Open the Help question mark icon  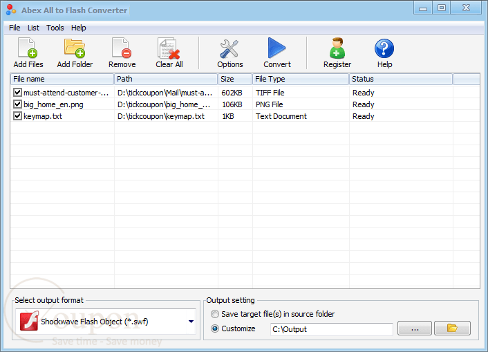[x=384, y=48]
